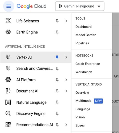Viewport: 119px width, 133px height.
Task: Open Multimodal in Vertex AI Studio
Action: tap(84, 101)
